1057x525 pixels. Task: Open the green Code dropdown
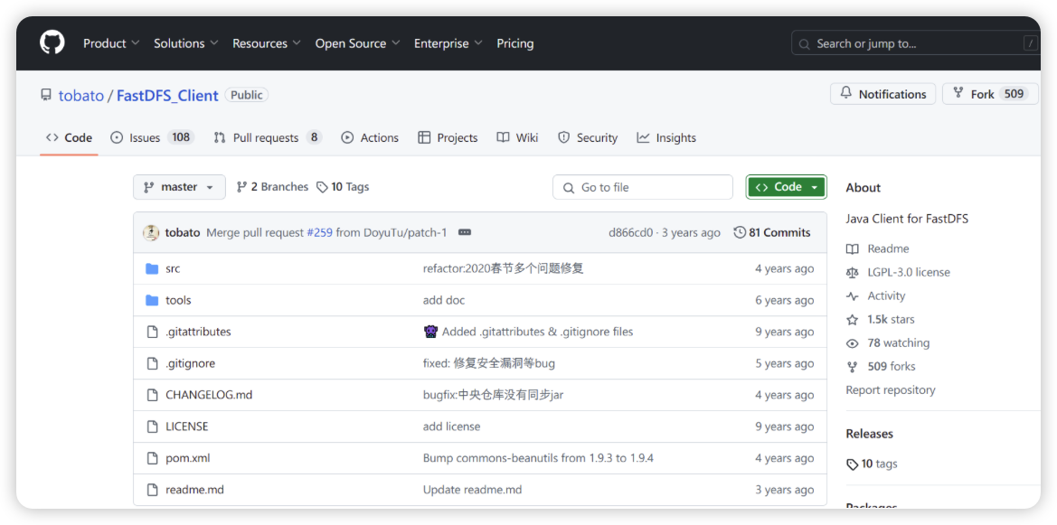click(x=786, y=187)
